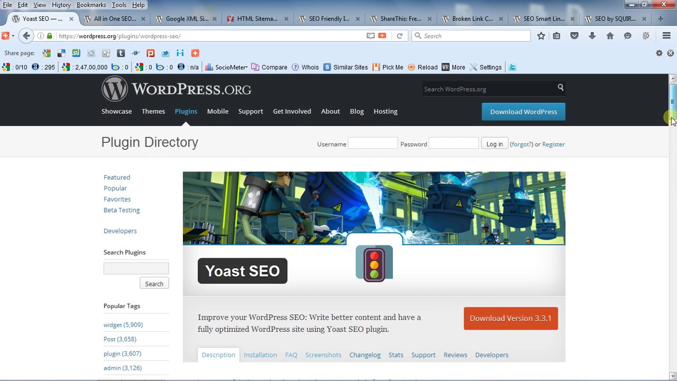This screenshot has height=381, width=677.
Task: Switch to All in One SEO tab
Action: click(x=115, y=19)
